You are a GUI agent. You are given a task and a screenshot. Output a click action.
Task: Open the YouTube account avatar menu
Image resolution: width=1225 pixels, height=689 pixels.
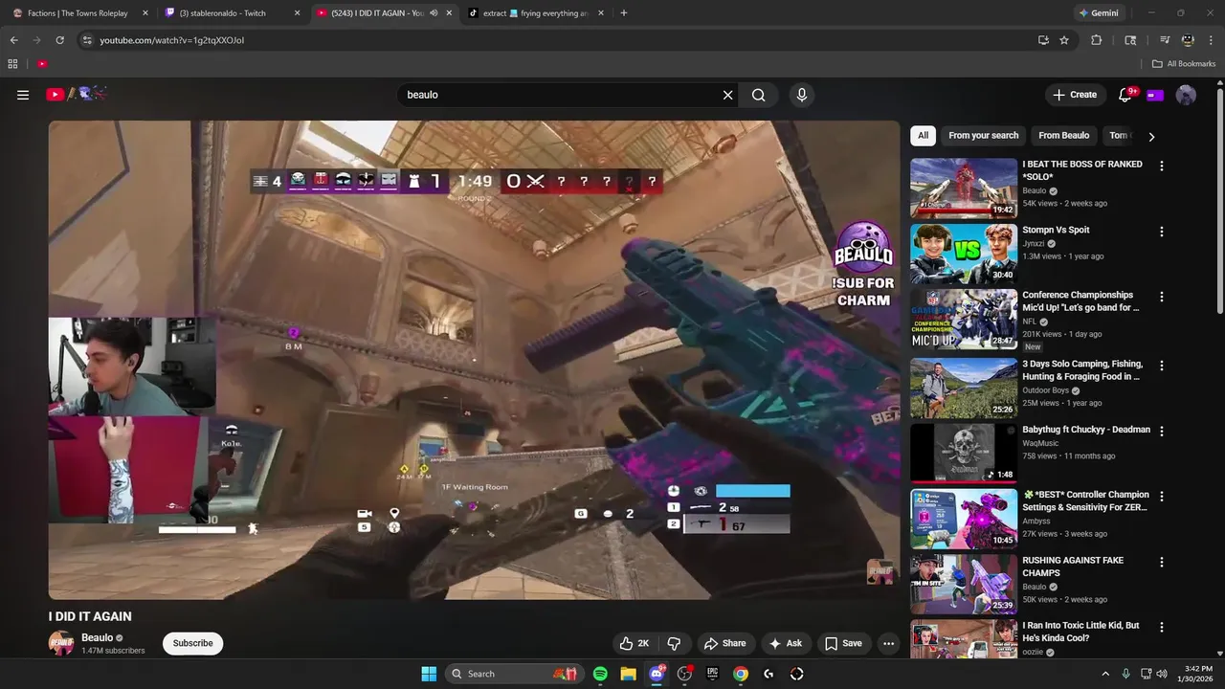click(x=1186, y=95)
